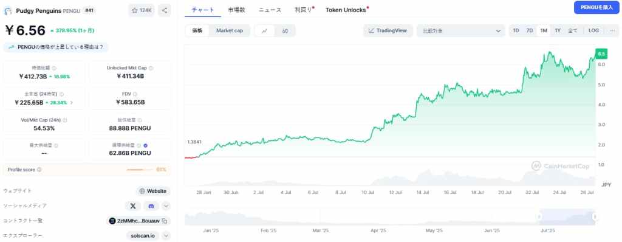Expand the explorer list next to solscan.io
622x242 pixels.
point(166,236)
